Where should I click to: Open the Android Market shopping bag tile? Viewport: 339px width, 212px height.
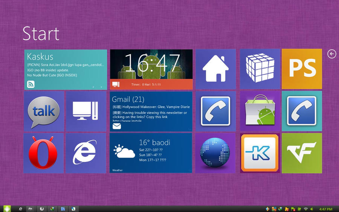260,111
